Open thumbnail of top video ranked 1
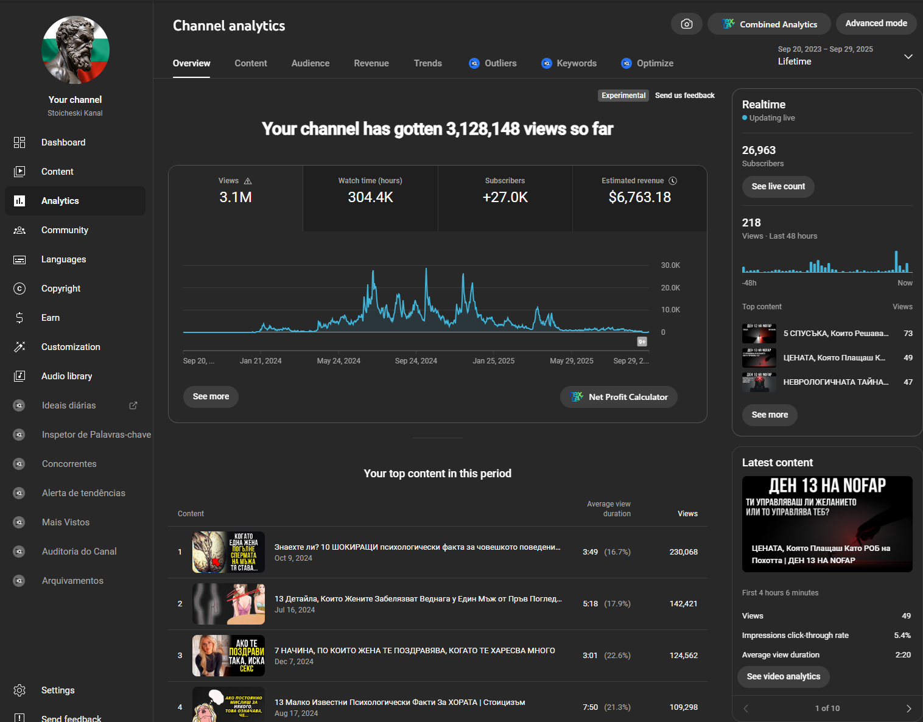The image size is (923, 722). pyautogui.click(x=229, y=552)
